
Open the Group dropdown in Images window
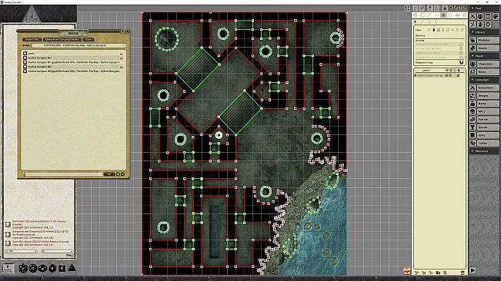78,45
